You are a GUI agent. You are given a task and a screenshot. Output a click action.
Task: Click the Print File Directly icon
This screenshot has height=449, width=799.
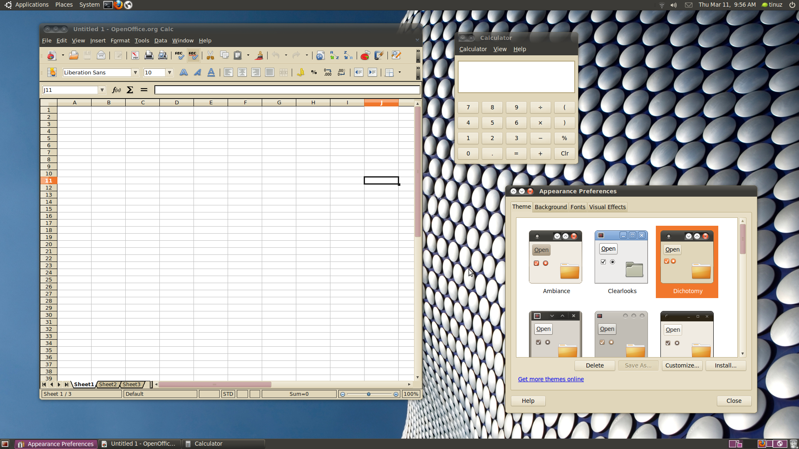pyautogui.click(x=149, y=55)
